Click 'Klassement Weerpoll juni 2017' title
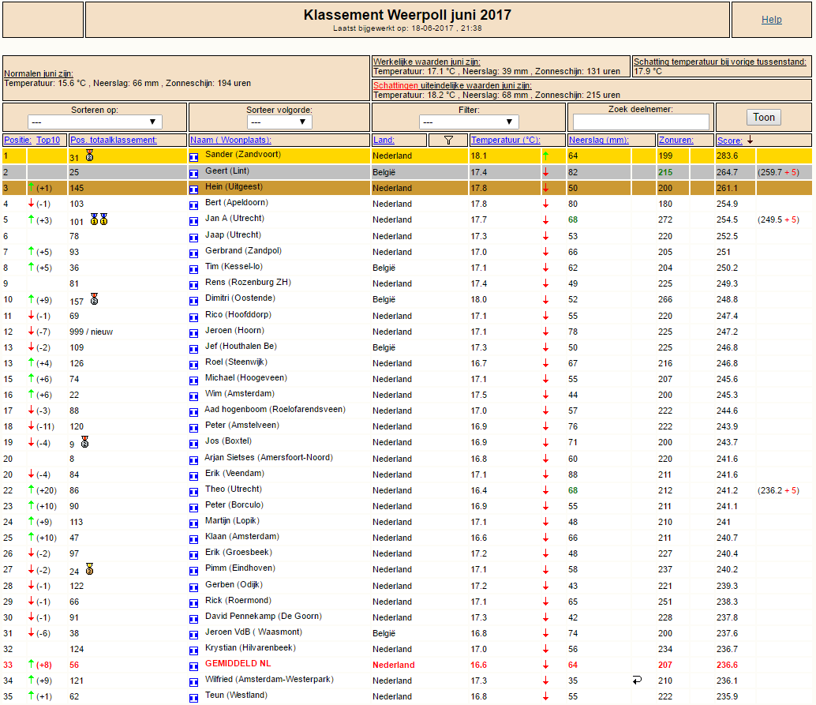Screen dimensions: 816x705 coord(407,15)
